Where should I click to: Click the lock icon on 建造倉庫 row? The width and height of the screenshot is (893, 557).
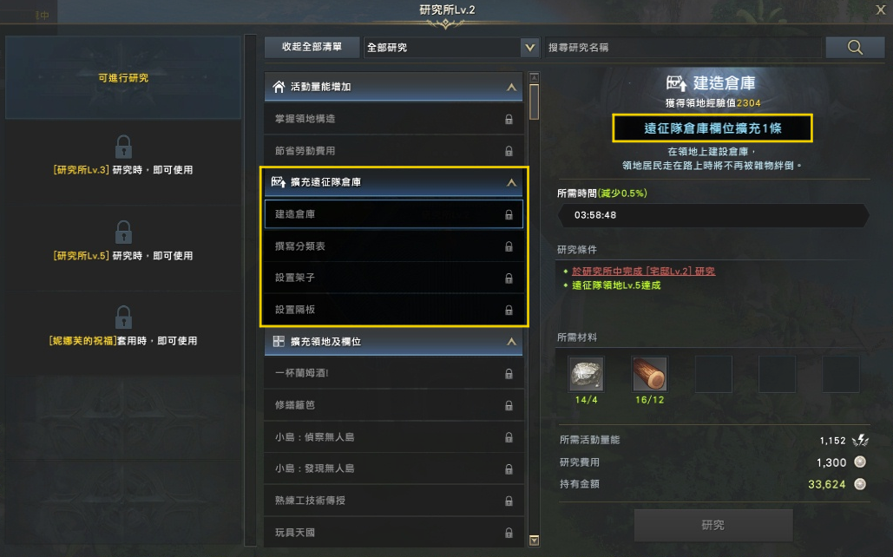point(509,214)
